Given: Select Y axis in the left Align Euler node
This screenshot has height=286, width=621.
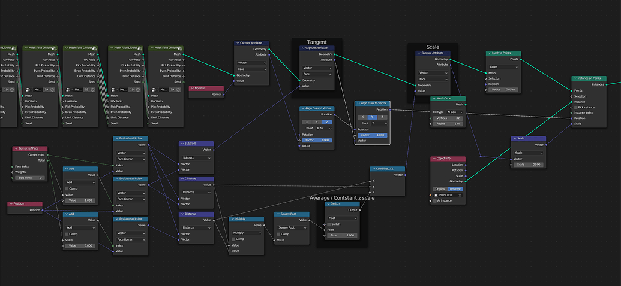Looking at the screenshot, I should [317, 122].
